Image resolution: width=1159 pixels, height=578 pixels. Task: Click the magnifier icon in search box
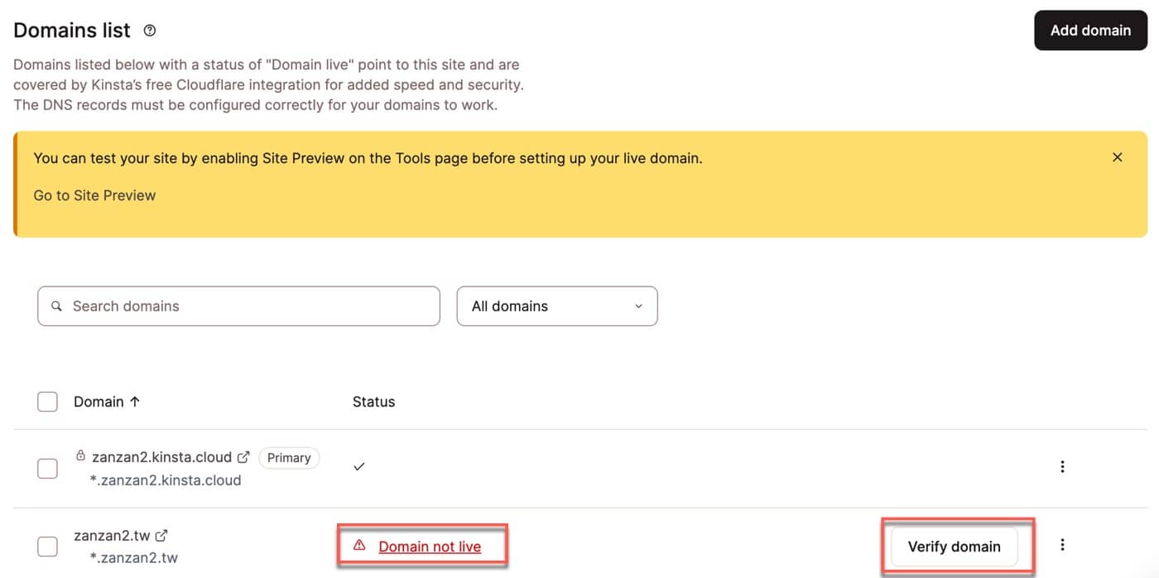tap(57, 306)
